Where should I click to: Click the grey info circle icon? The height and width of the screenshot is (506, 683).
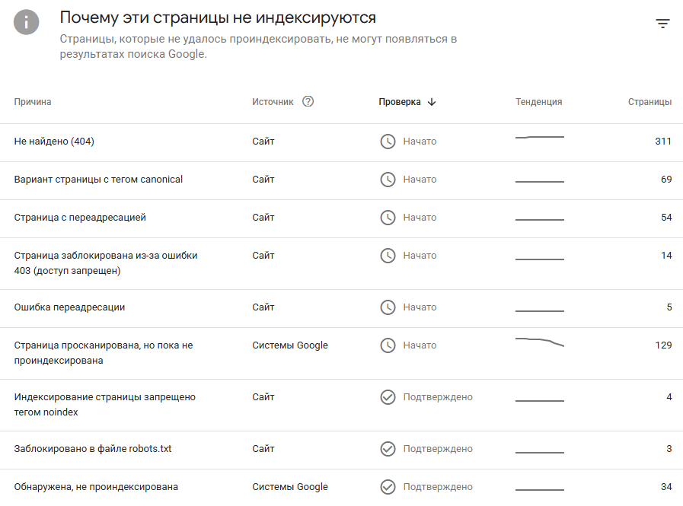click(26, 22)
